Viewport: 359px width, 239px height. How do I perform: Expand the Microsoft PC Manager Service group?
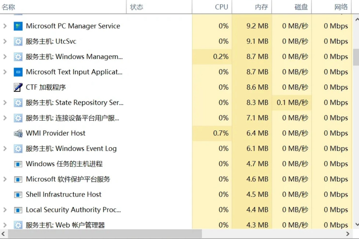(x=5, y=26)
